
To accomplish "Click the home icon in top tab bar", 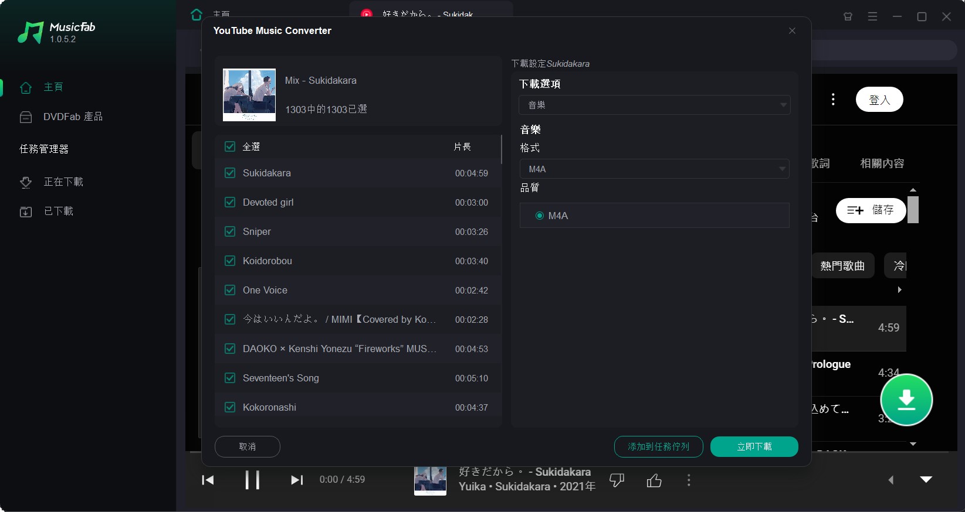I will click(197, 14).
